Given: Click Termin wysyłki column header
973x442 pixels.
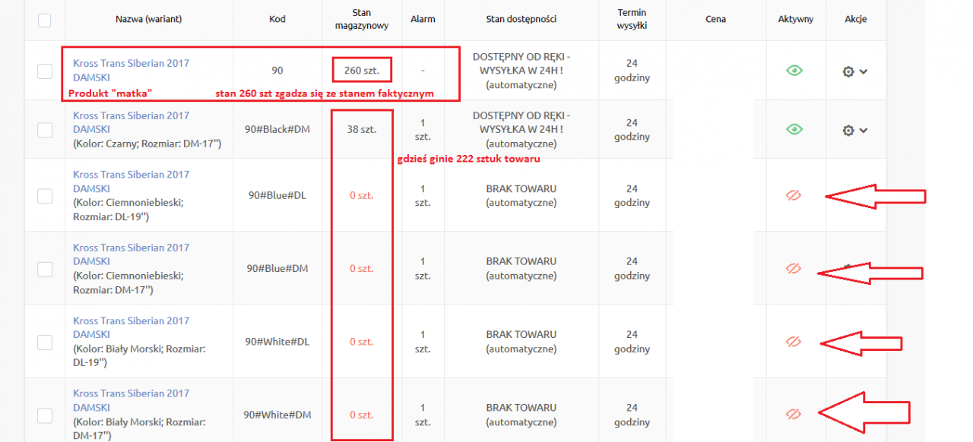Looking at the screenshot, I should 632,19.
